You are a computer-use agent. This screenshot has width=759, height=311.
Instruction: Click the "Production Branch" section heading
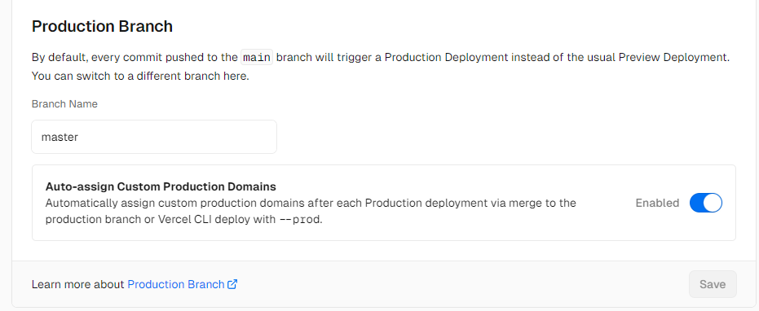102,26
